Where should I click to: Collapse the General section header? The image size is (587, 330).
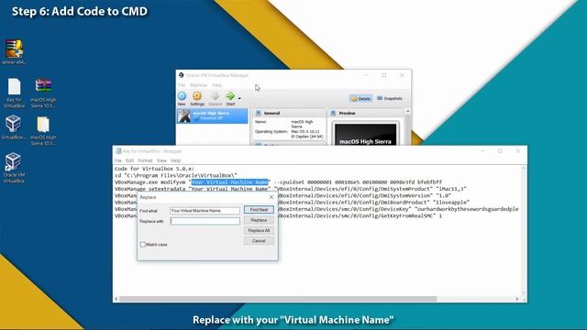289,113
